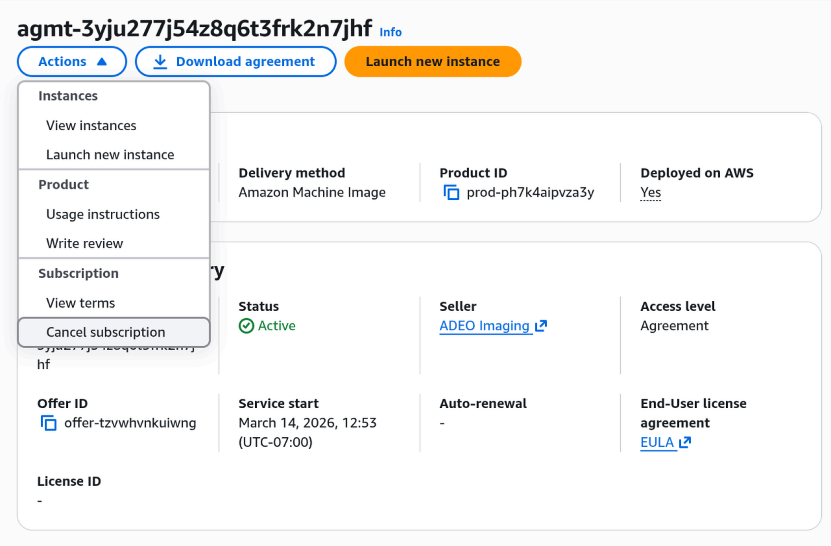
Task: Select View instances from the Actions menu
Action: point(91,125)
